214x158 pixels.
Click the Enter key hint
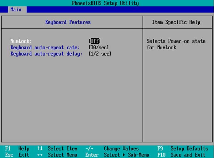tap(92, 155)
